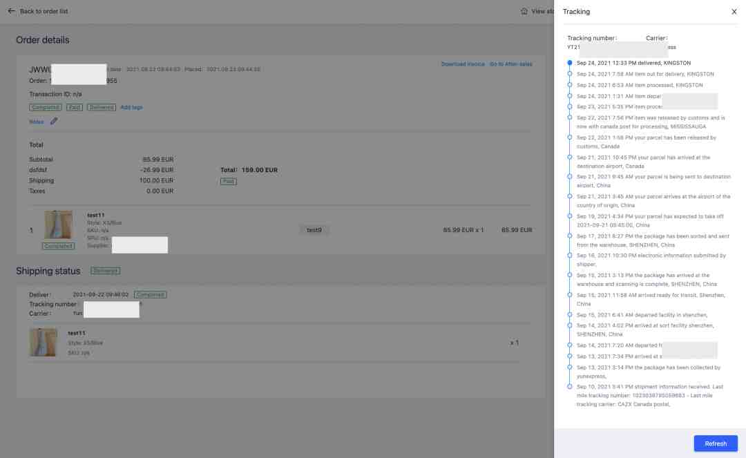Screen dimensions: 746x458
Task: Click 'arrived at the destination airport, Canada' entry
Action: pos(643,162)
